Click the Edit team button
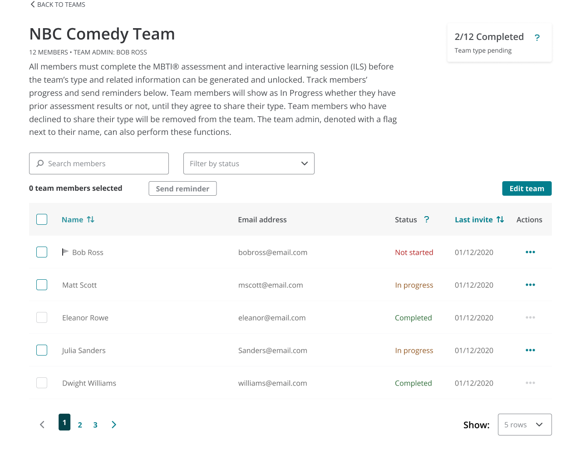Image resolution: width=581 pixels, height=455 pixels. tap(527, 188)
